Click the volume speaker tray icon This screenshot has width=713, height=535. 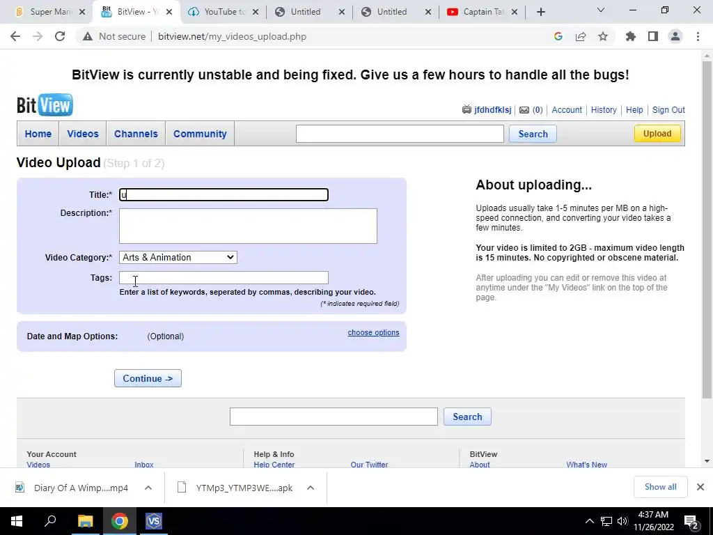click(622, 521)
